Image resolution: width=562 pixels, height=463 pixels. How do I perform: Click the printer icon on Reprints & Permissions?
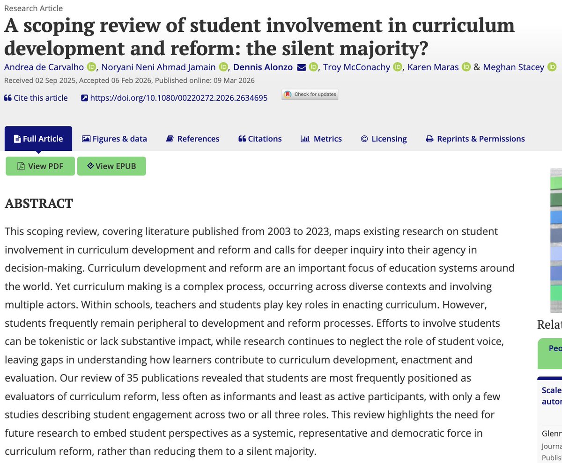click(x=429, y=139)
